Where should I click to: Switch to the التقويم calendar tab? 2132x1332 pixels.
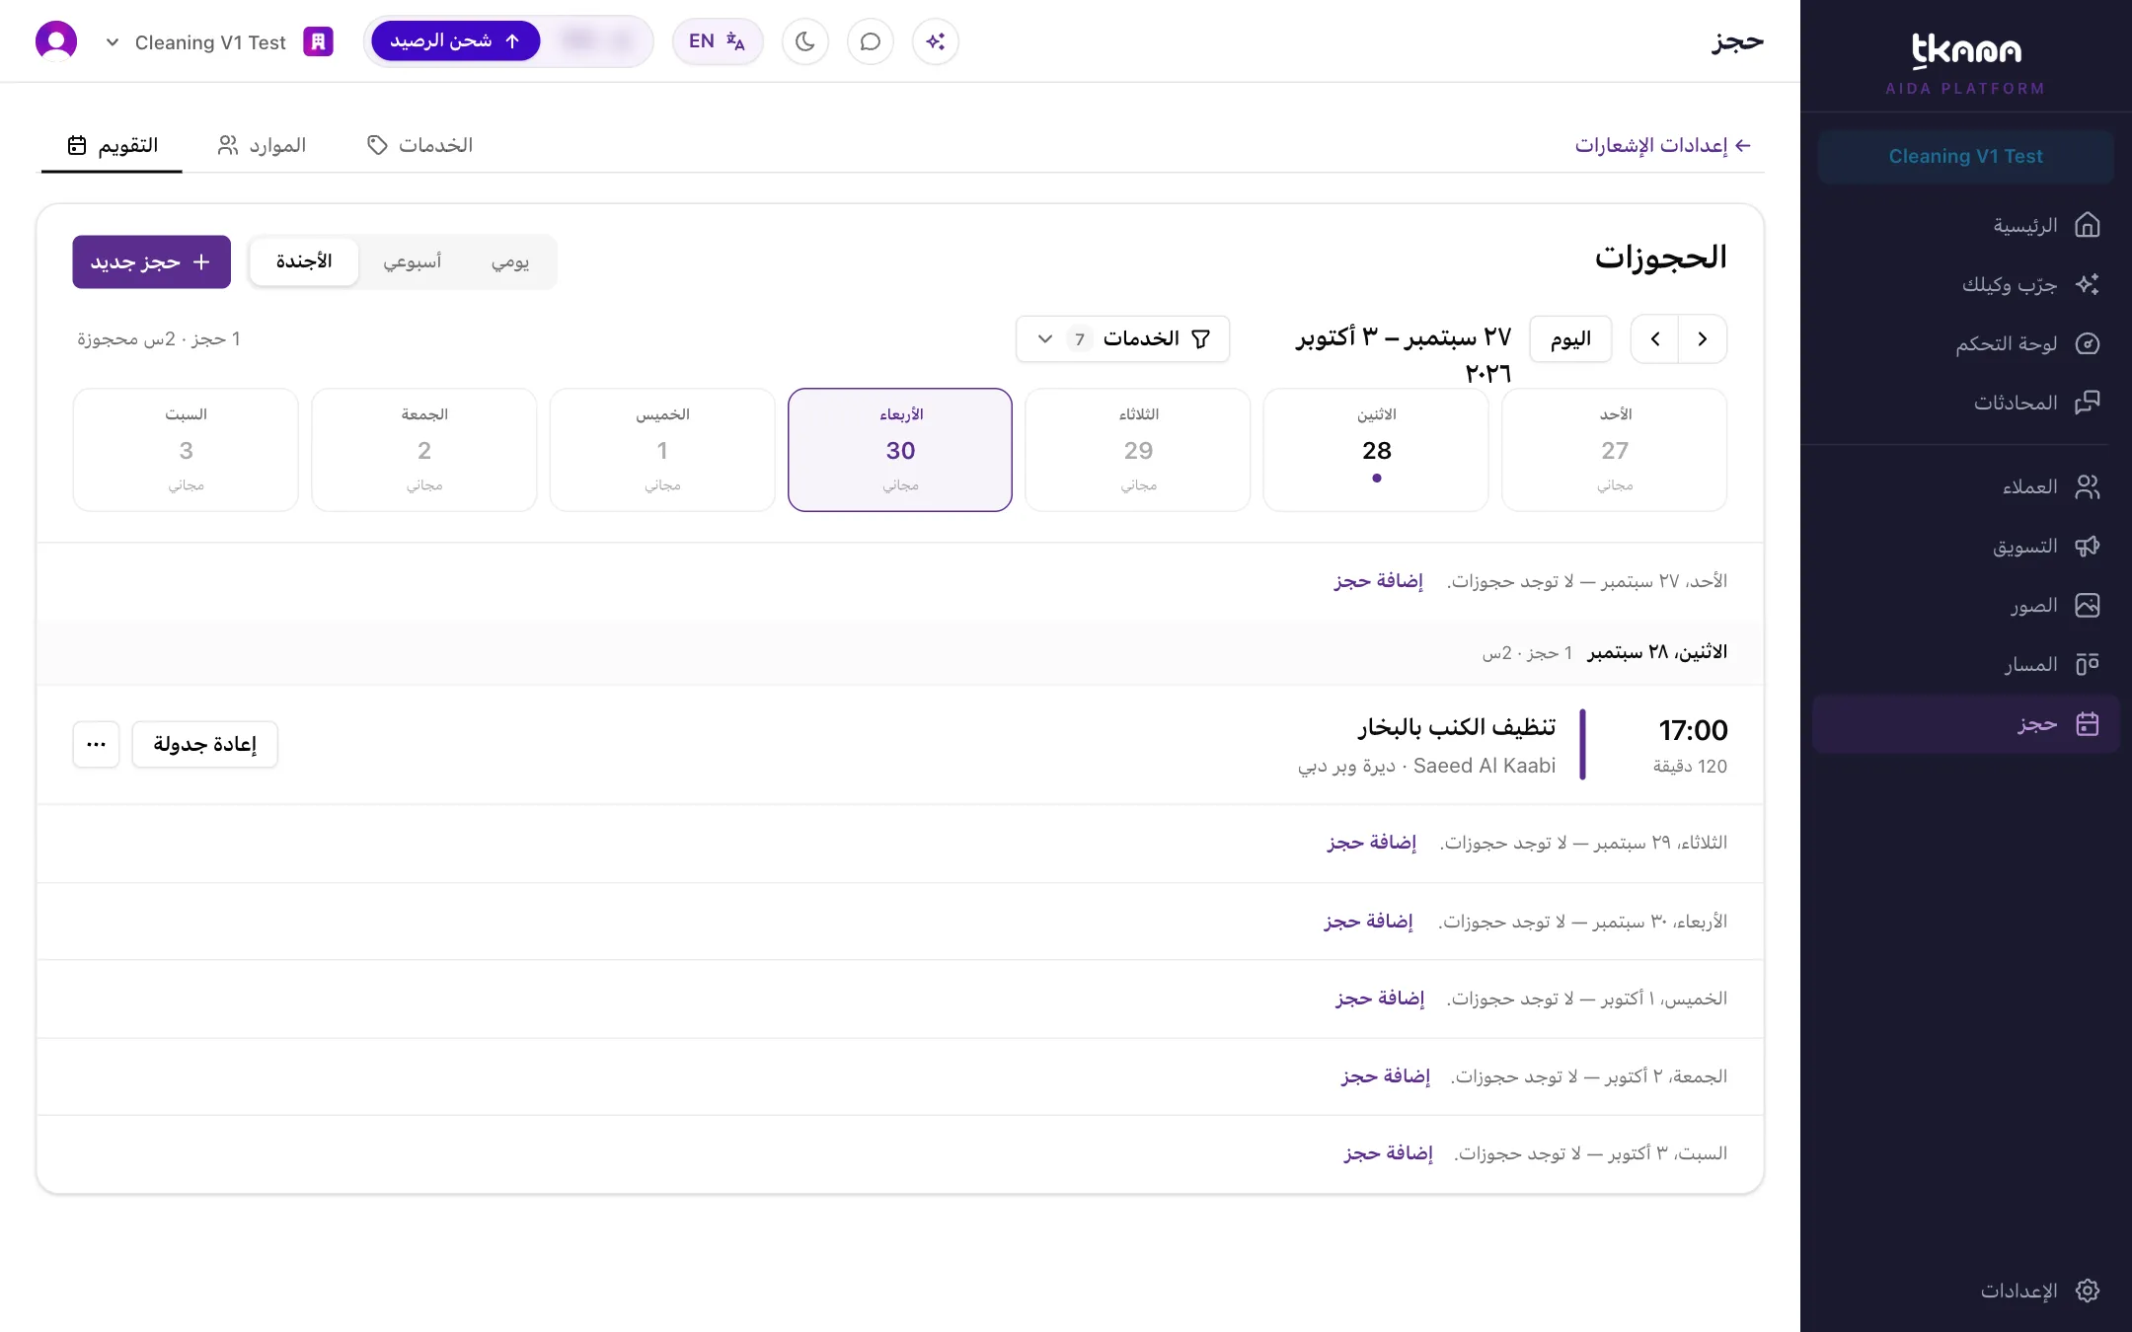click(x=113, y=145)
